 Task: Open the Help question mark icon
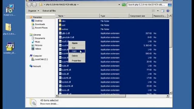pos(168,11)
